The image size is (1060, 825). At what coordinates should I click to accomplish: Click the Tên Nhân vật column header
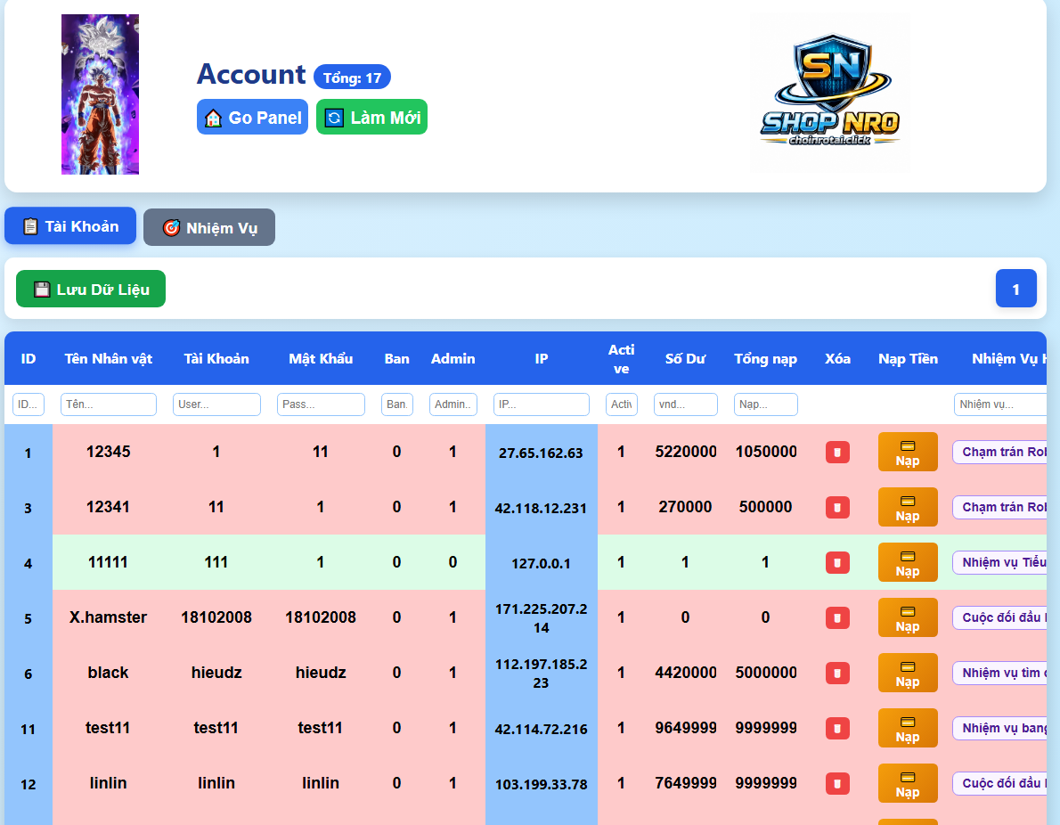[x=108, y=358]
